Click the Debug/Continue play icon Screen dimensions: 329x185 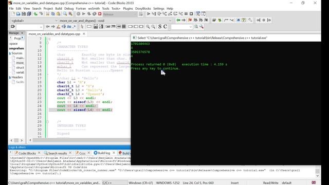(149, 14)
